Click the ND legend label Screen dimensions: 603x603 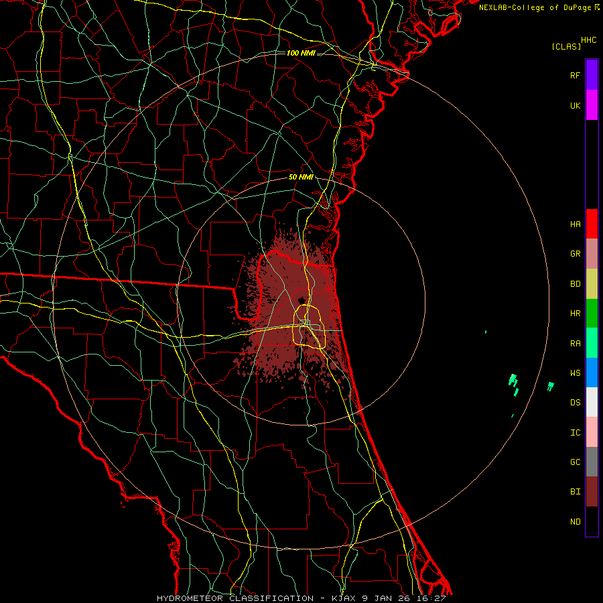point(575,521)
